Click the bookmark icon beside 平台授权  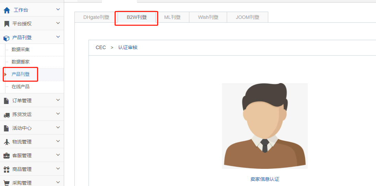coord(7,24)
